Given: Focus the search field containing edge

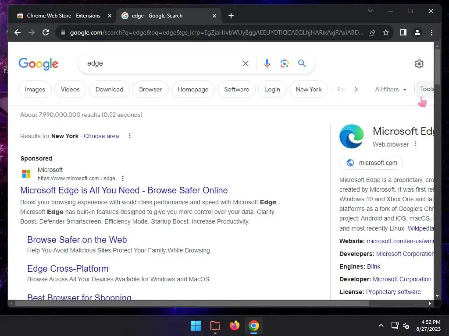Looking at the screenshot, I should tap(163, 63).
